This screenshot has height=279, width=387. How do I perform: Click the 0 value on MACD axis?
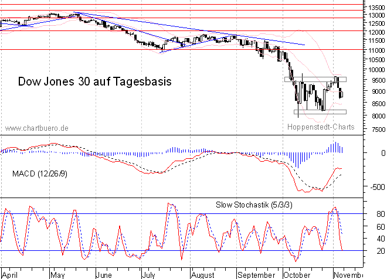pyautogui.click(x=383, y=153)
